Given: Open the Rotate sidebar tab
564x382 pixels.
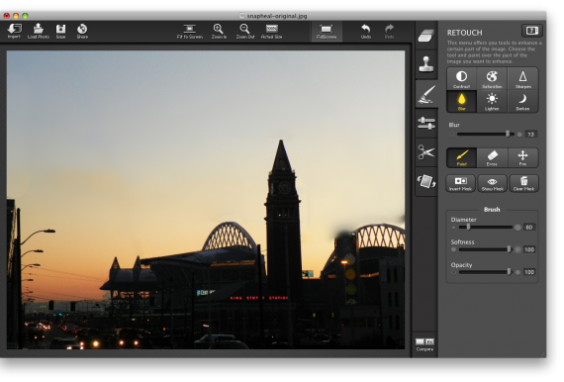Looking at the screenshot, I should click(426, 181).
